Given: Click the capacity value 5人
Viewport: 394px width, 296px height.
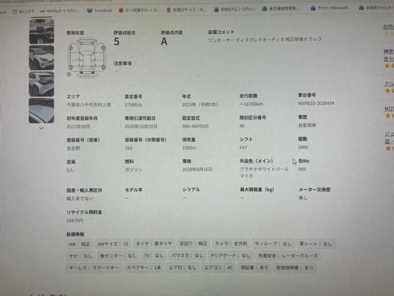Looking at the screenshot, I should tap(70, 170).
